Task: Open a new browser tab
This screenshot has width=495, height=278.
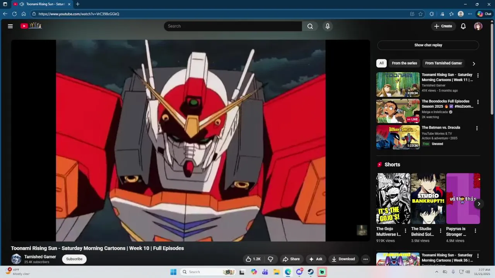Action: [x=78, y=4]
